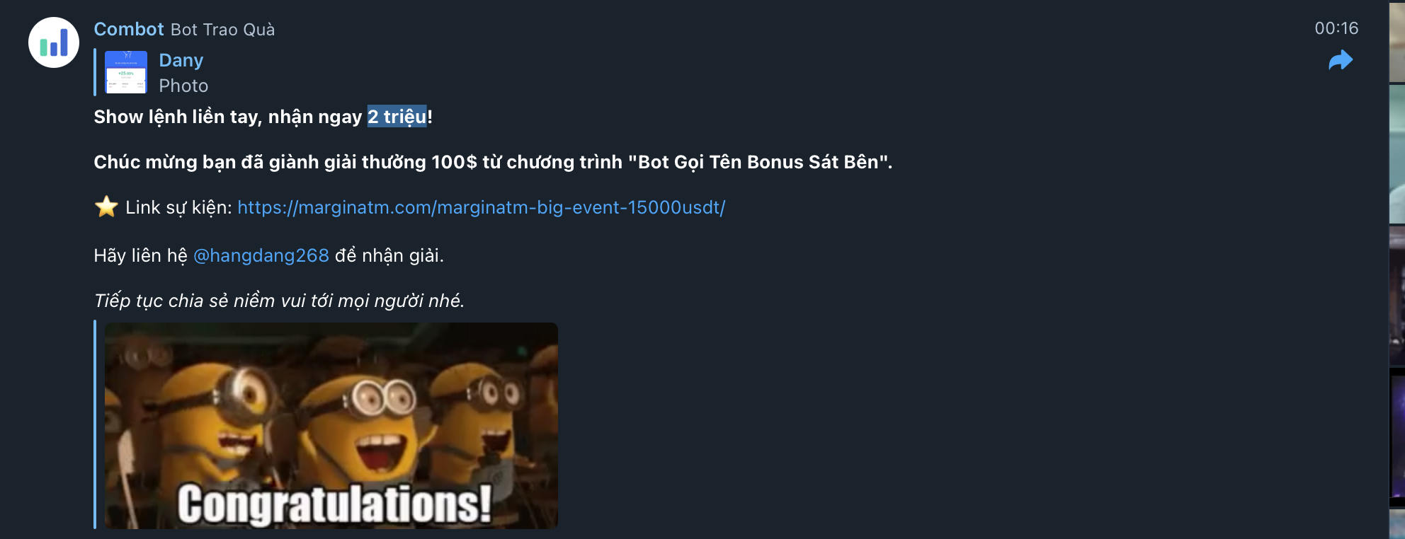Click the star emoji before Link sự kiện
The image size is (1405, 539).
coord(106,207)
